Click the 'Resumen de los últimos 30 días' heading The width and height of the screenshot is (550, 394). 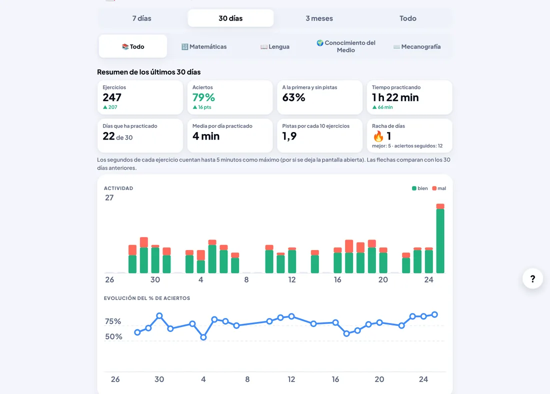[x=148, y=72]
